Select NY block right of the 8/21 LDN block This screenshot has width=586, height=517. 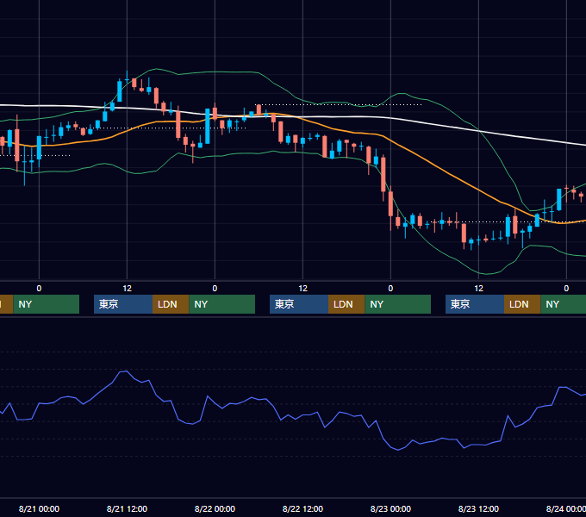222,304
